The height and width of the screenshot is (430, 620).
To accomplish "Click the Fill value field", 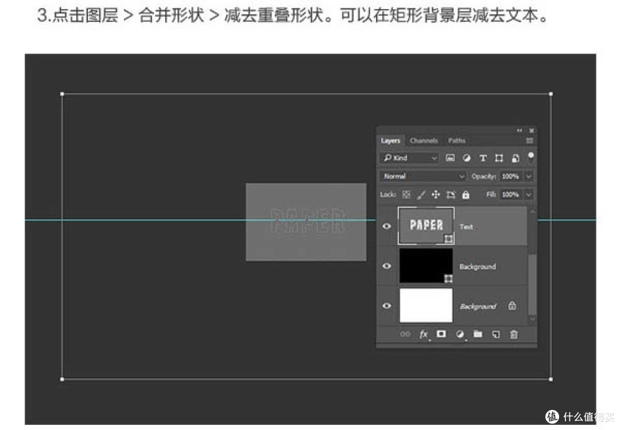I will point(511,194).
